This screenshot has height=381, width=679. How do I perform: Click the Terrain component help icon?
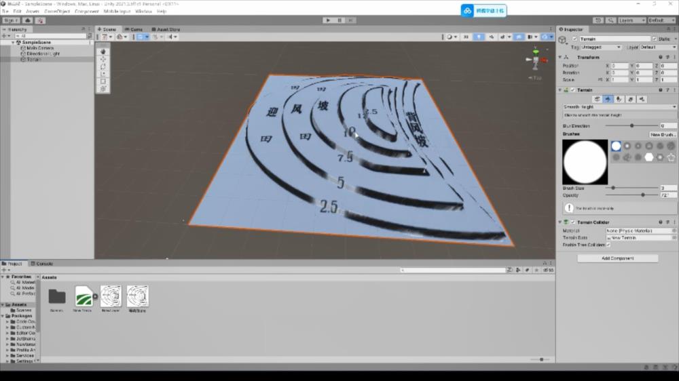661,90
